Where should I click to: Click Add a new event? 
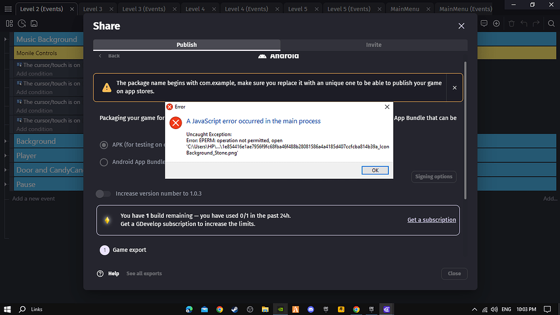pos(33,199)
